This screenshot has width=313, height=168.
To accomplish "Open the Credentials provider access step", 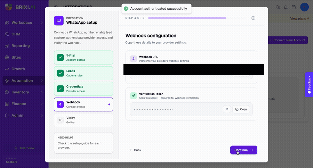I will 83,89.
